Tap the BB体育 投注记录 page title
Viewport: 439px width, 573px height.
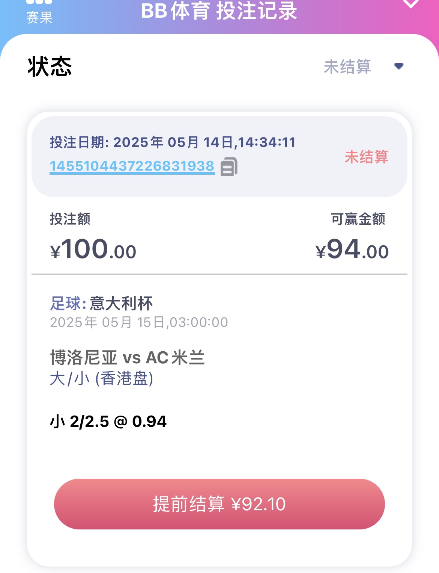(x=219, y=11)
